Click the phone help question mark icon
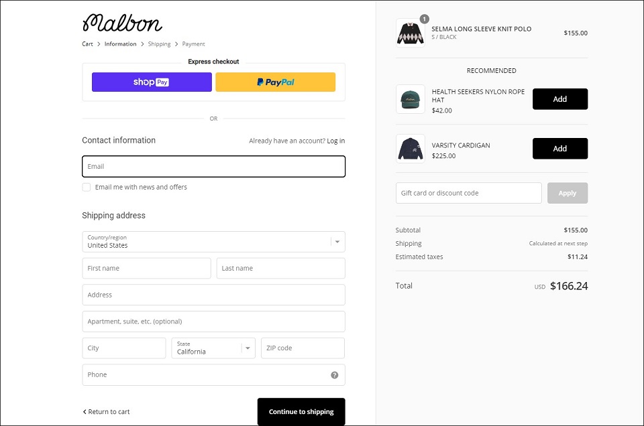This screenshot has height=426, width=644. click(x=334, y=375)
